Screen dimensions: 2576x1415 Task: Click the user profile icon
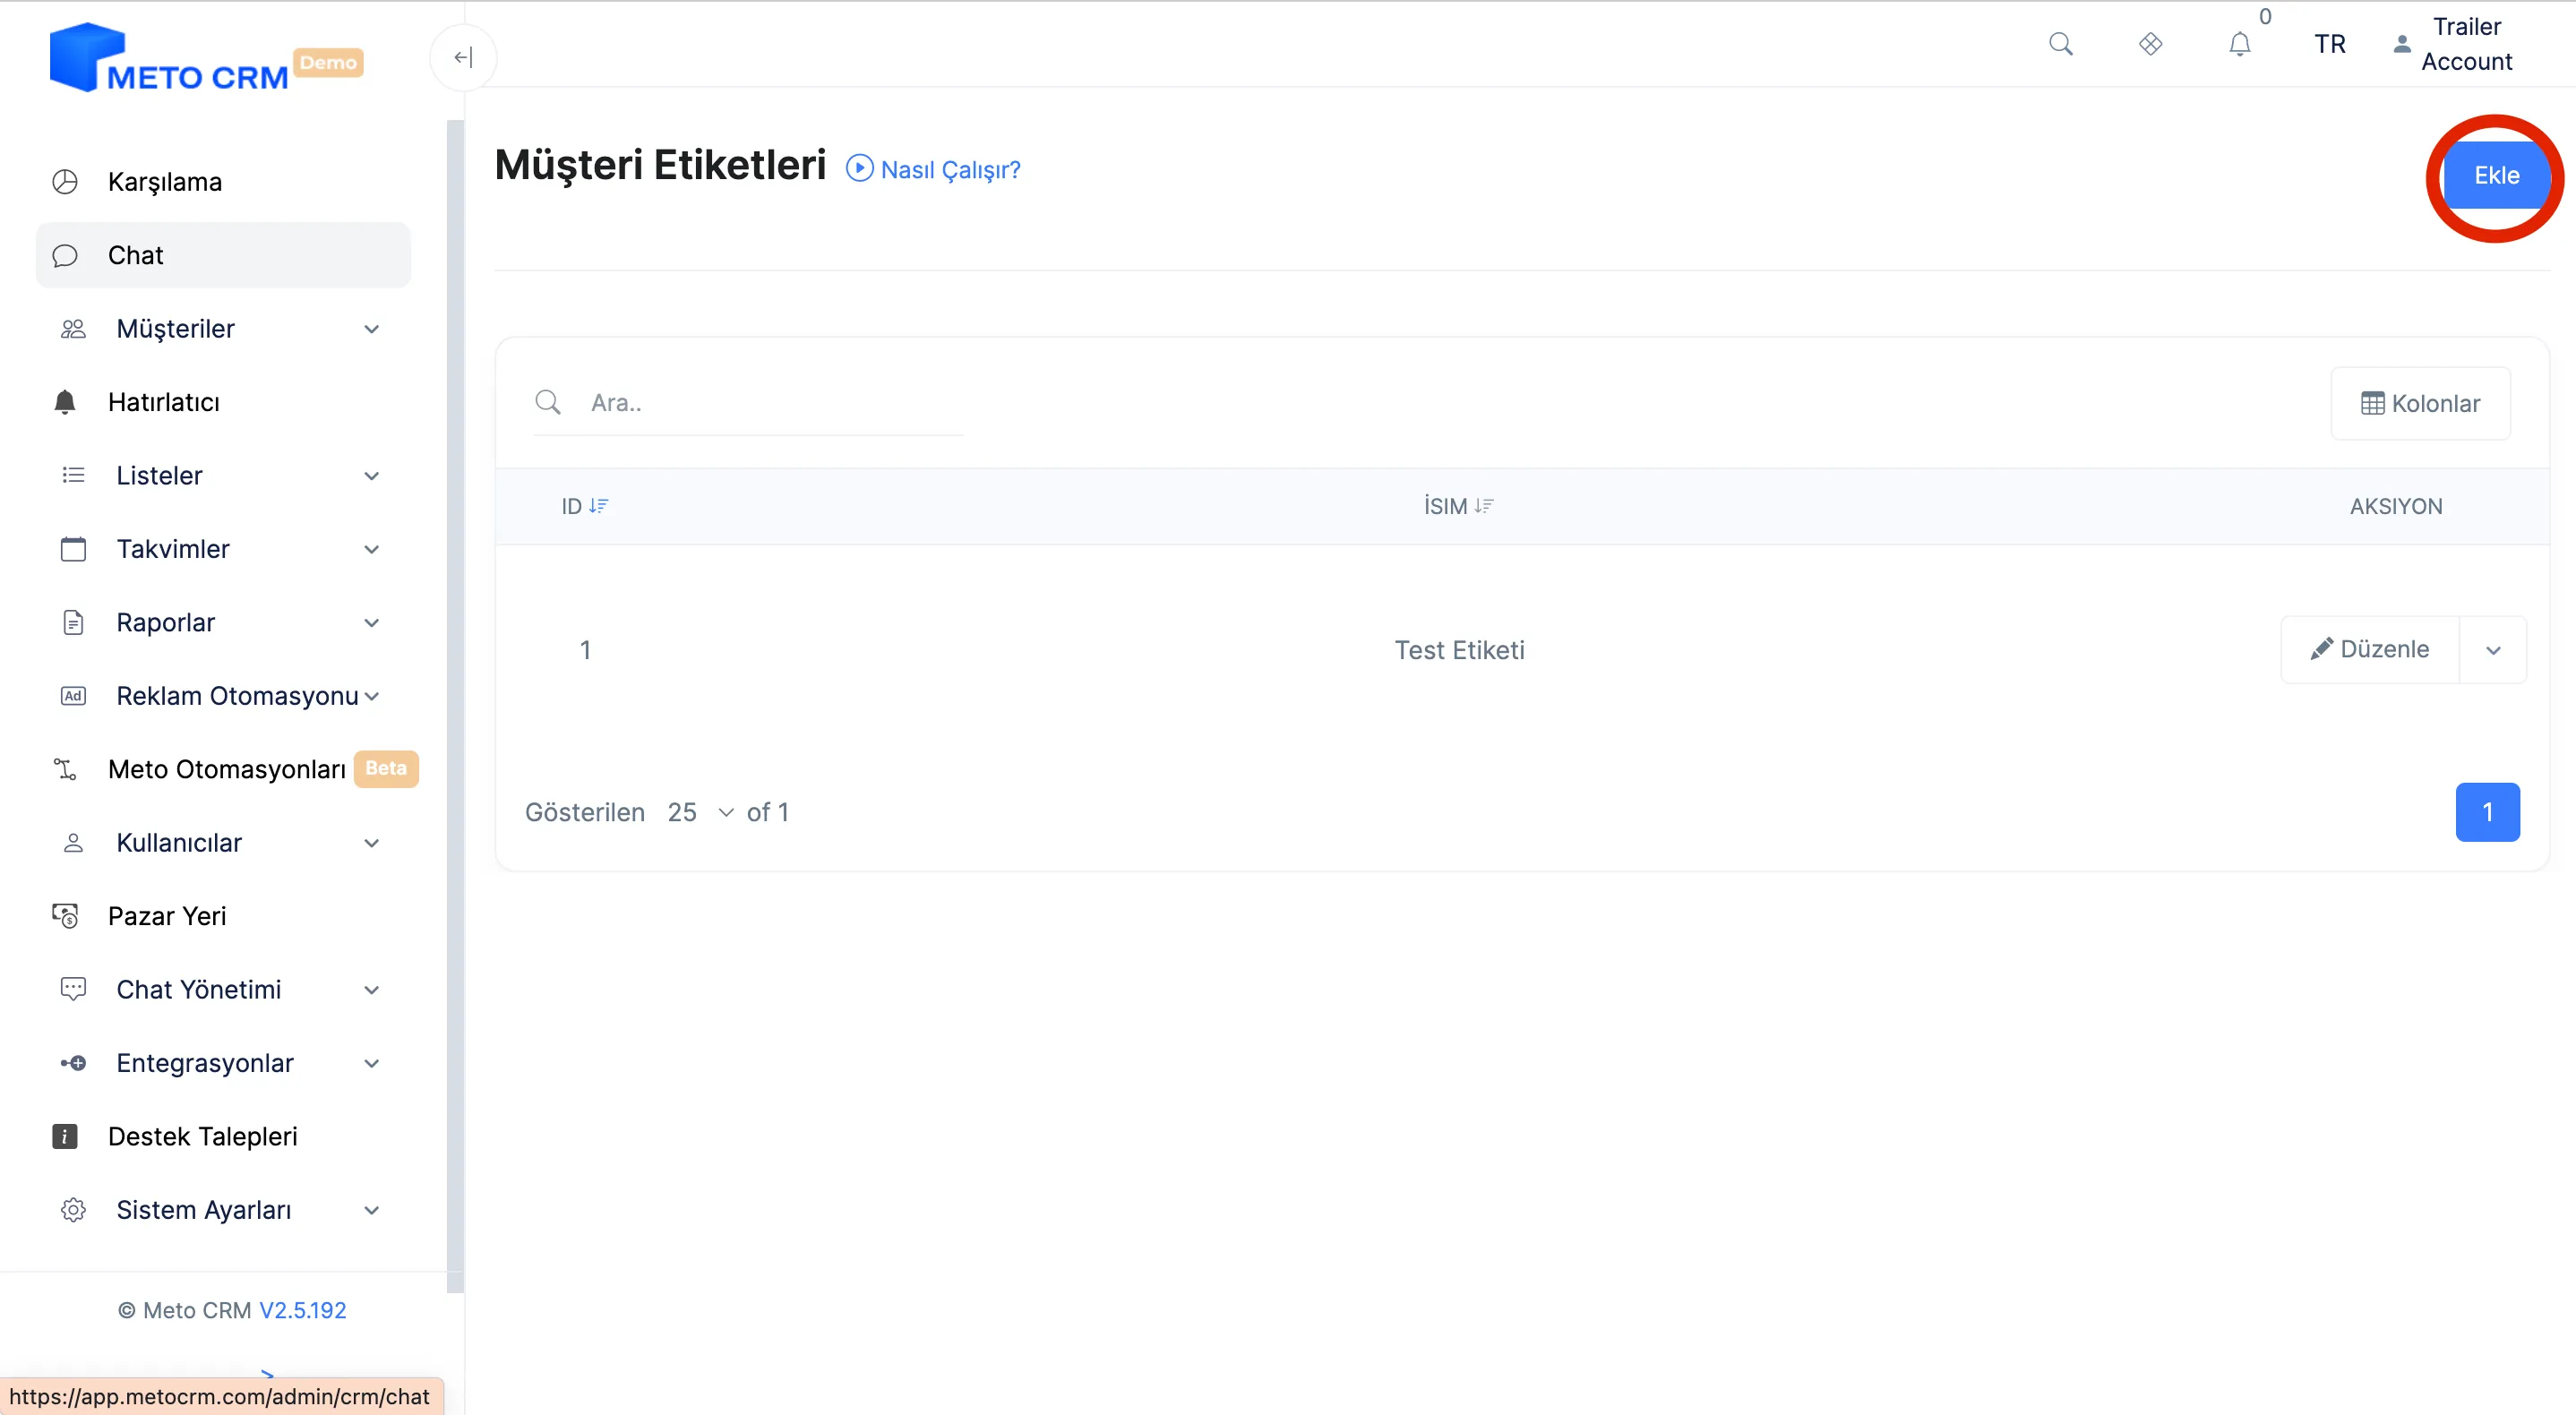[x=2401, y=44]
